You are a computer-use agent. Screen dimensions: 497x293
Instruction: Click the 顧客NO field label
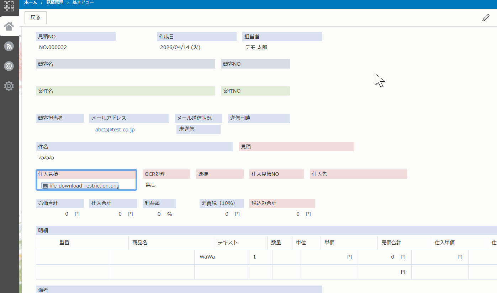[x=255, y=64]
